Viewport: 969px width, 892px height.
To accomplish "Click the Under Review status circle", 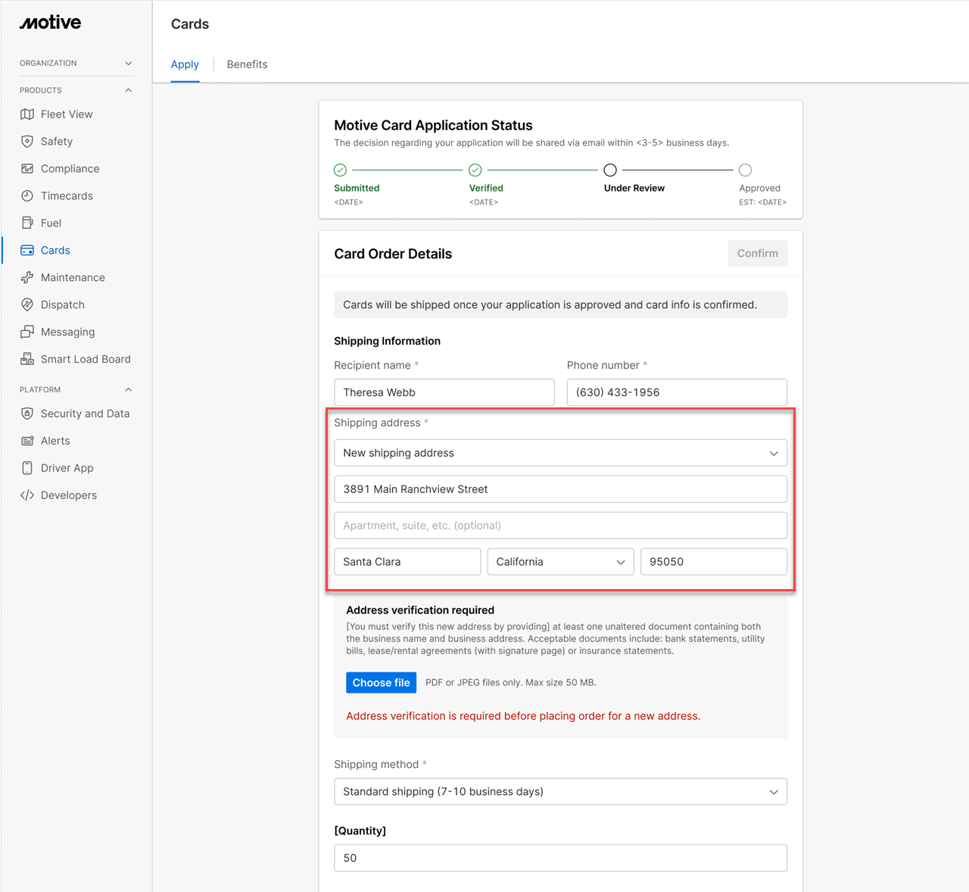I will (610, 170).
